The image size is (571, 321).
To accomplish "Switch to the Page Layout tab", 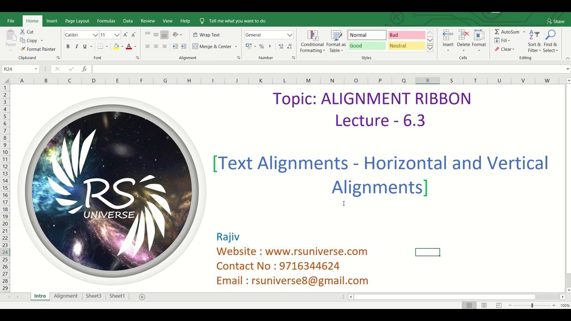I will (x=77, y=21).
